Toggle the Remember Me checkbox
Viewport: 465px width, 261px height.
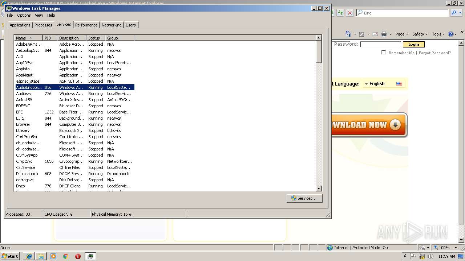(x=384, y=52)
